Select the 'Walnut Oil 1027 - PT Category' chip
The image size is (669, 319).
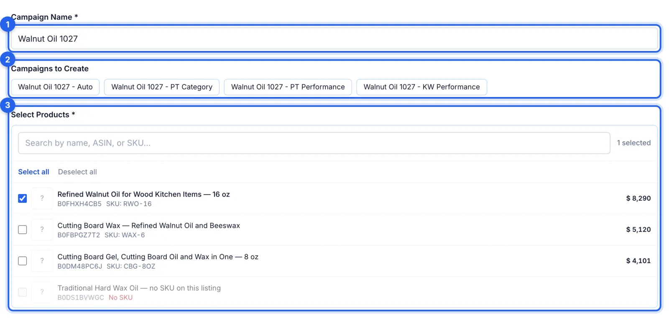point(162,87)
